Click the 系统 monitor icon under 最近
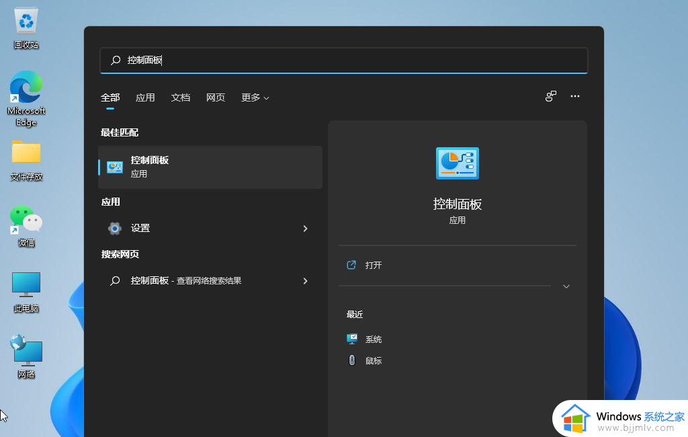This screenshot has width=688, height=437. tap(352, 339)
